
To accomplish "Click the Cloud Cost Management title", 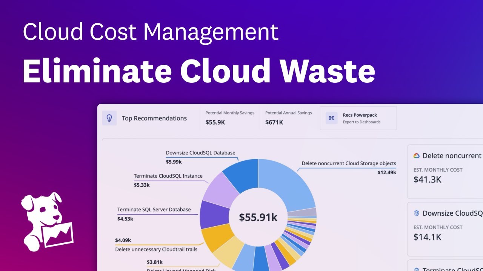I will (151, 32).
